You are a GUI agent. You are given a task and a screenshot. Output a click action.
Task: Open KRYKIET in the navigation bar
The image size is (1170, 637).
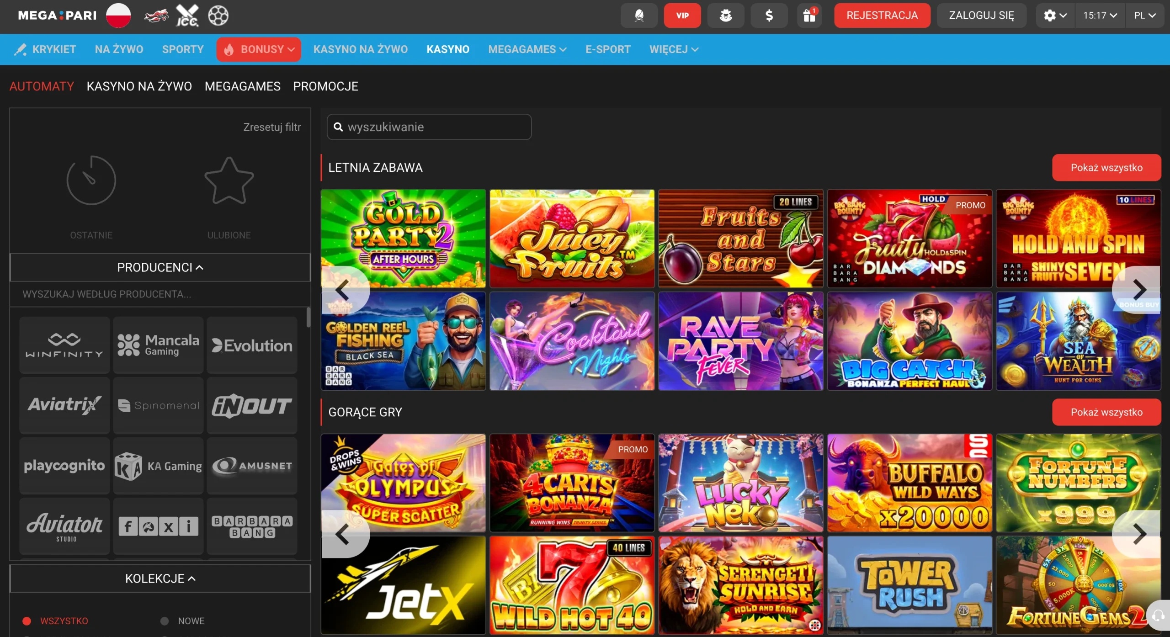pyautogui.click(x=45, y=49)
